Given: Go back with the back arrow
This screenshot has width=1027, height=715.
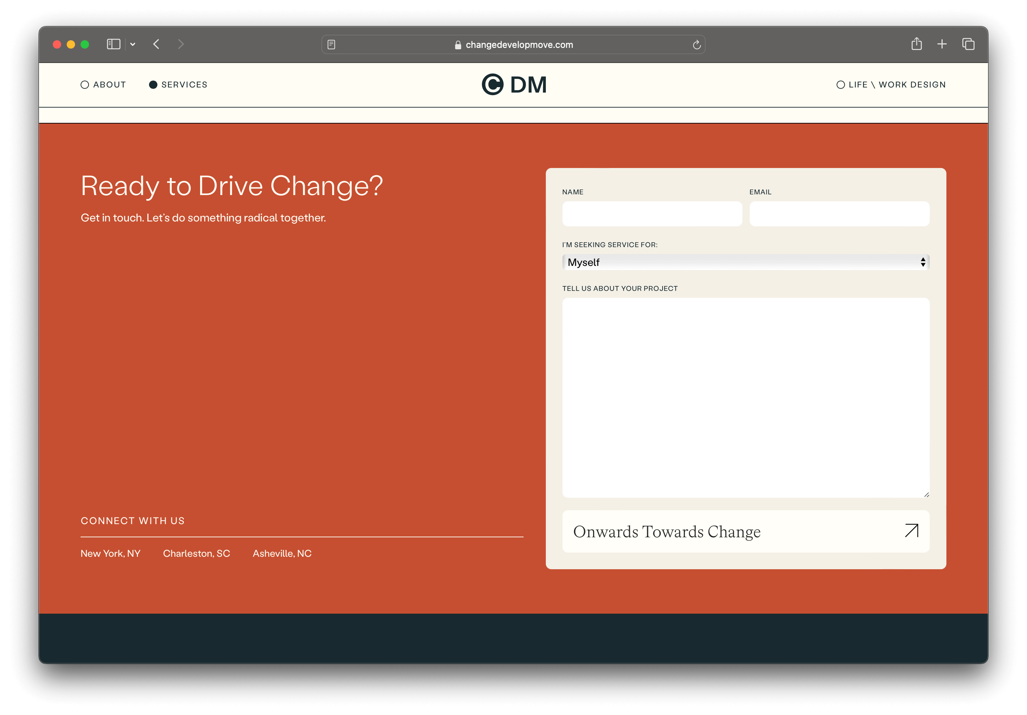Looking at the screenshot, I should pos(156,44).
